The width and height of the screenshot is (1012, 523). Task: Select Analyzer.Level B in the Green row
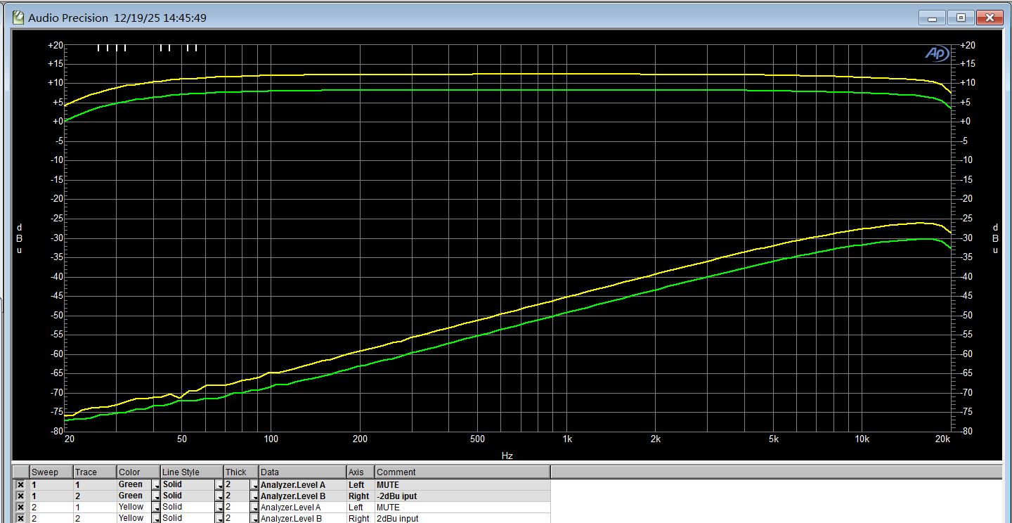click(x=302, y=496)
